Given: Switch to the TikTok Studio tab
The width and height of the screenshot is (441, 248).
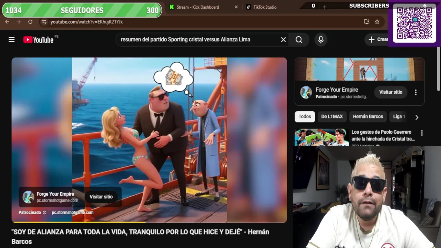Looking at the screenshot, I should point(265,7).
